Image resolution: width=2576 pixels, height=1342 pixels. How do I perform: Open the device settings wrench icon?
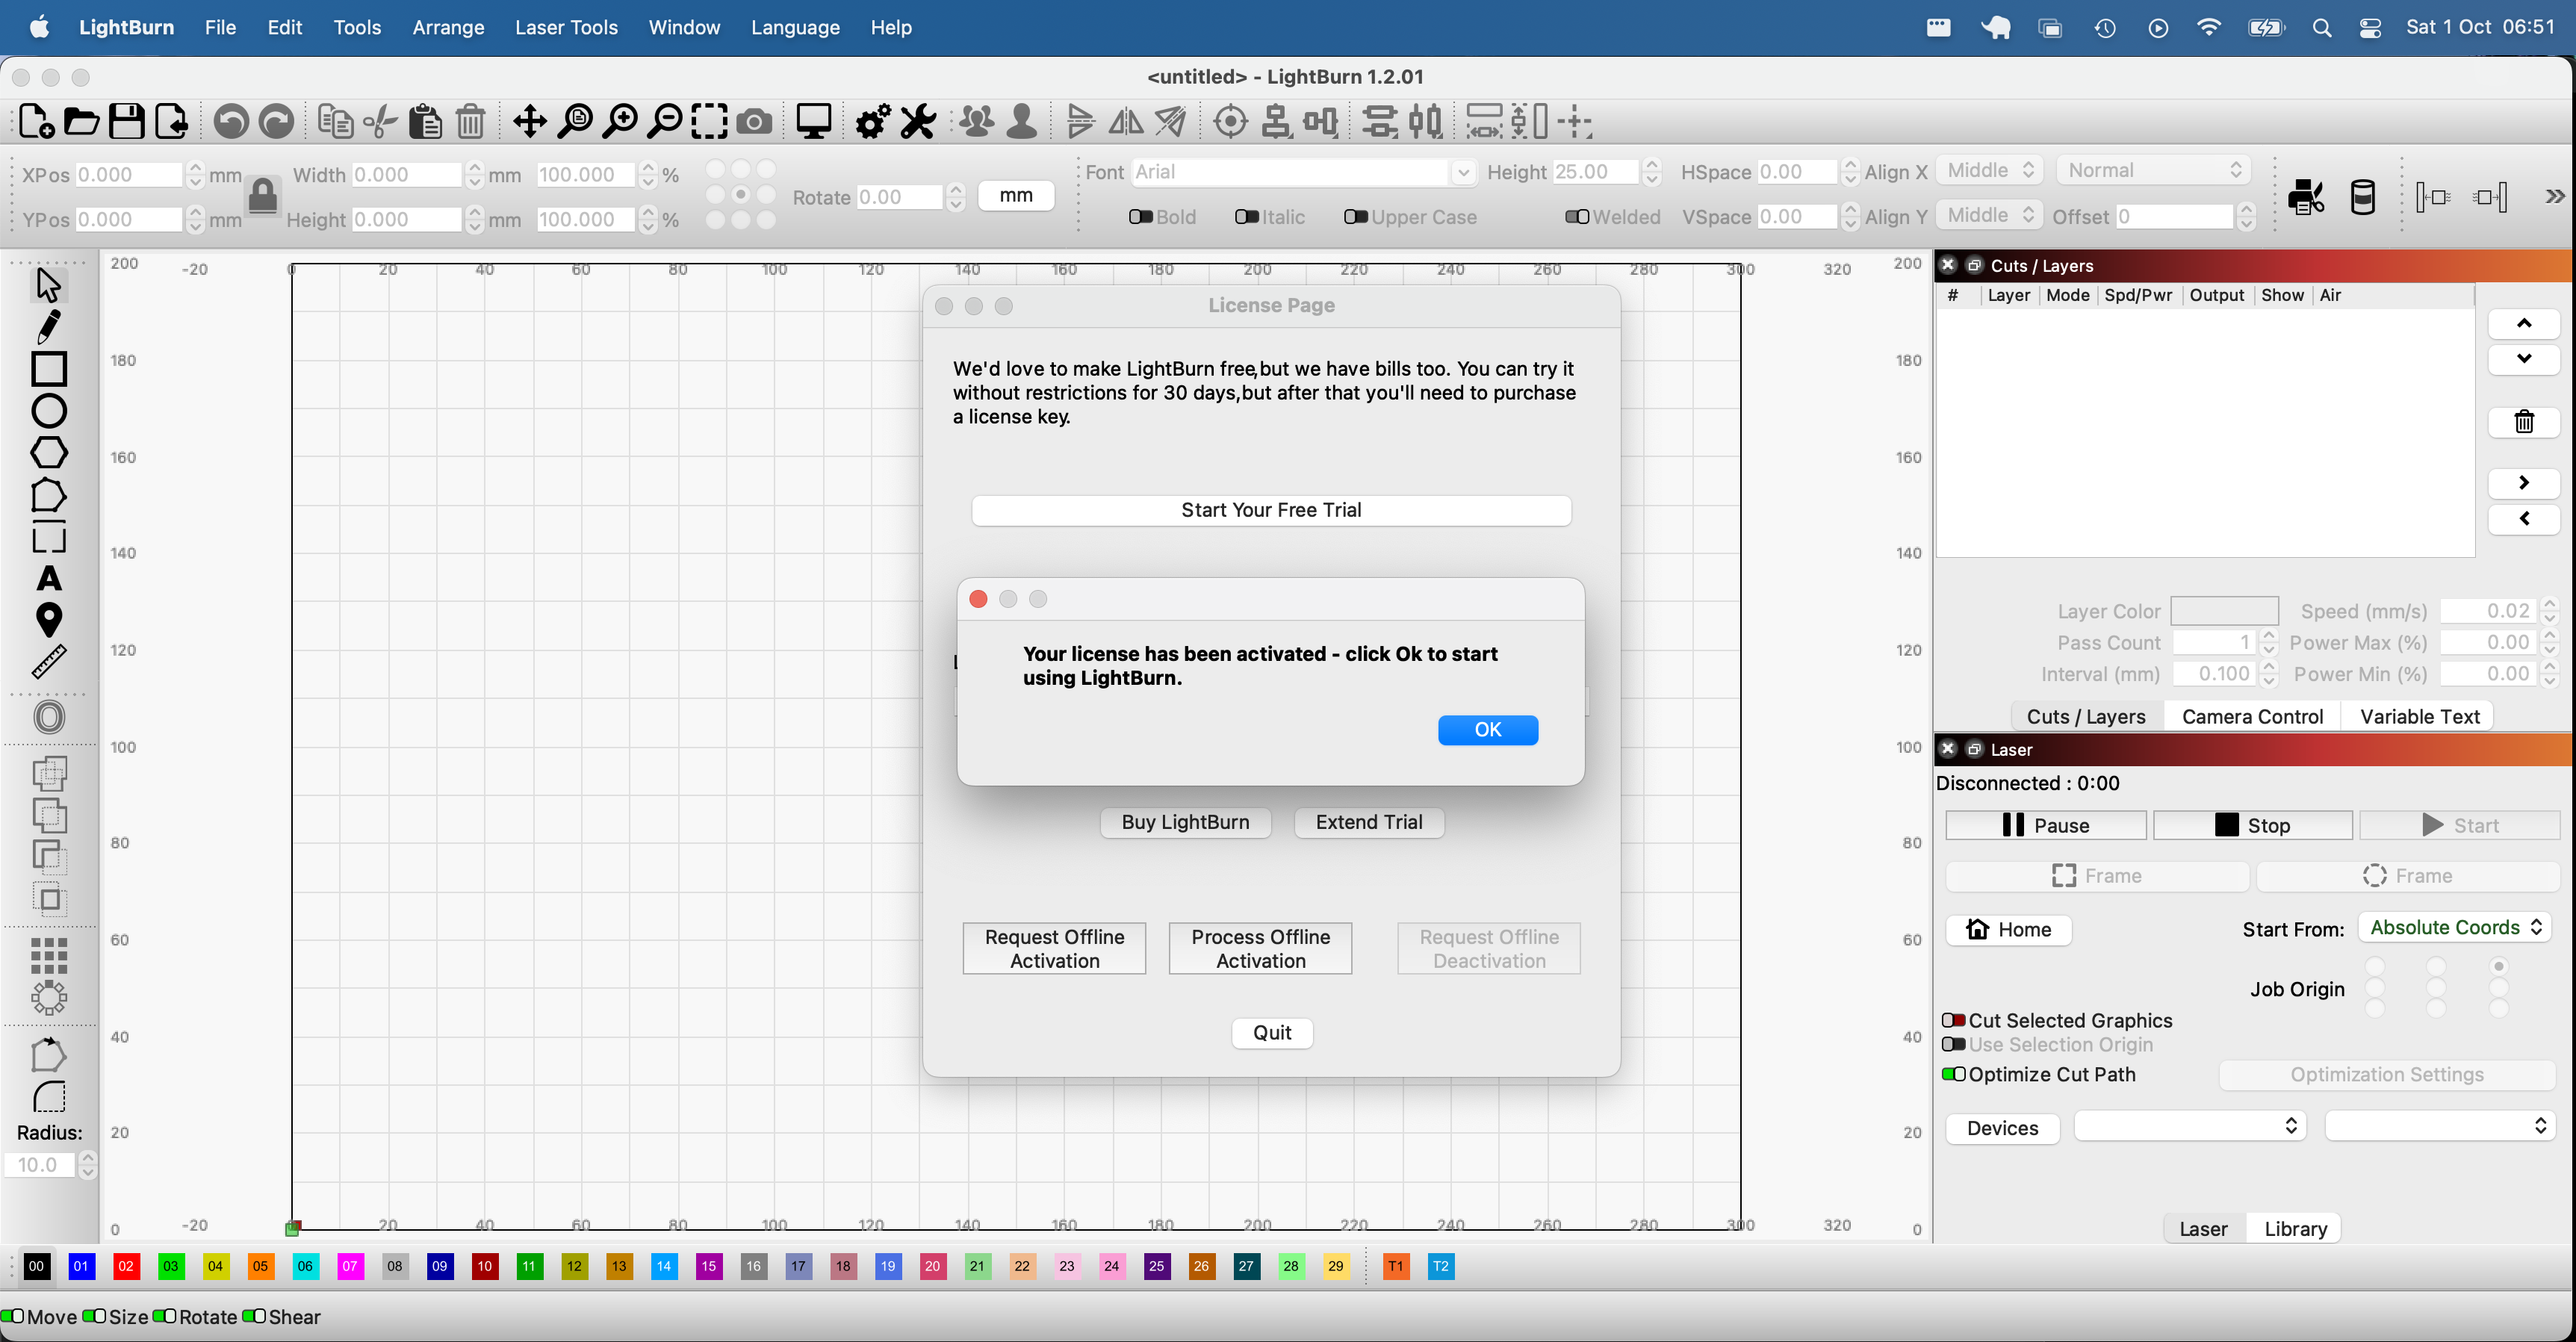coord(917,121)
